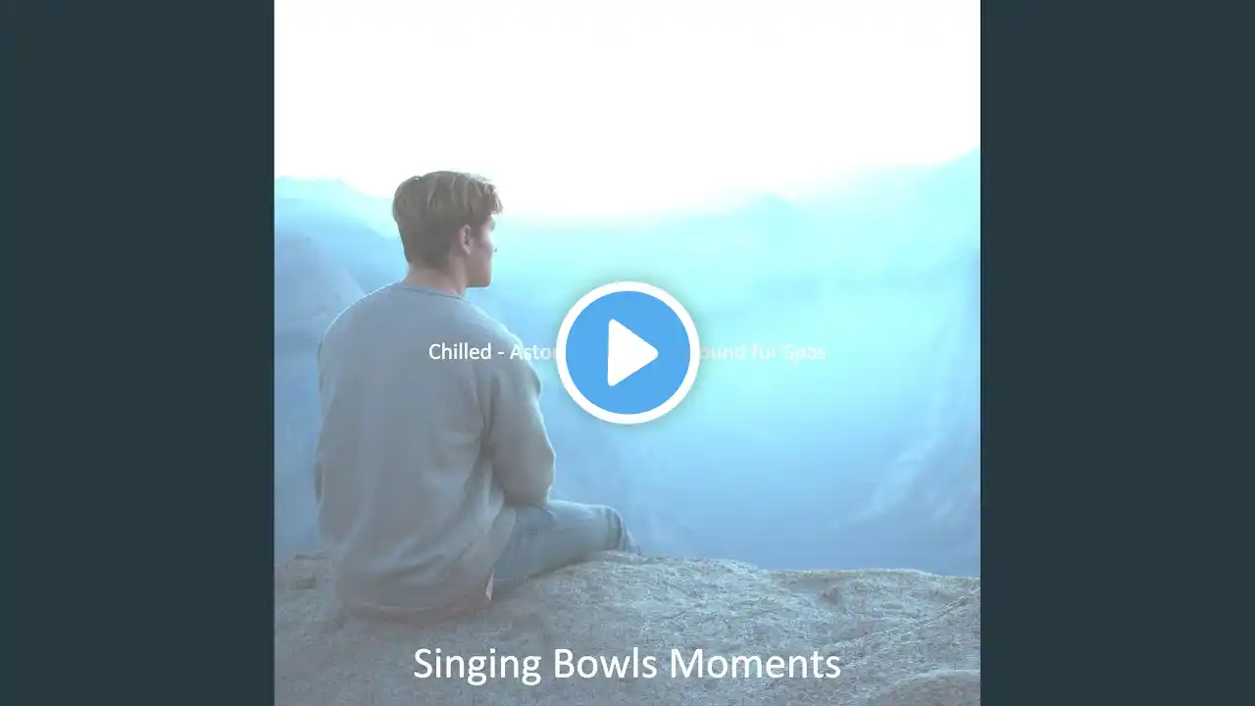1255x706 pixels.
Task: Click the word "Bowls" in bottom caption
Action: [607, 664]
